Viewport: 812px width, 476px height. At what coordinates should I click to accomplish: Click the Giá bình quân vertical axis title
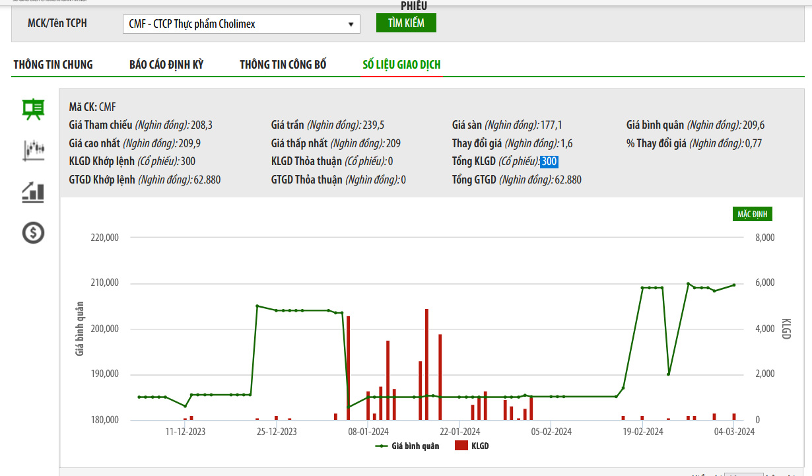(80, 329)
